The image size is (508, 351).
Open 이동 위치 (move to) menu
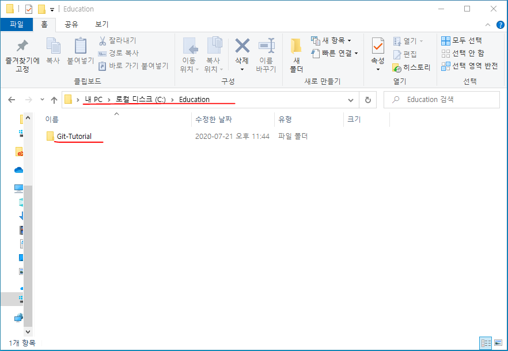[x=189, y=55]
